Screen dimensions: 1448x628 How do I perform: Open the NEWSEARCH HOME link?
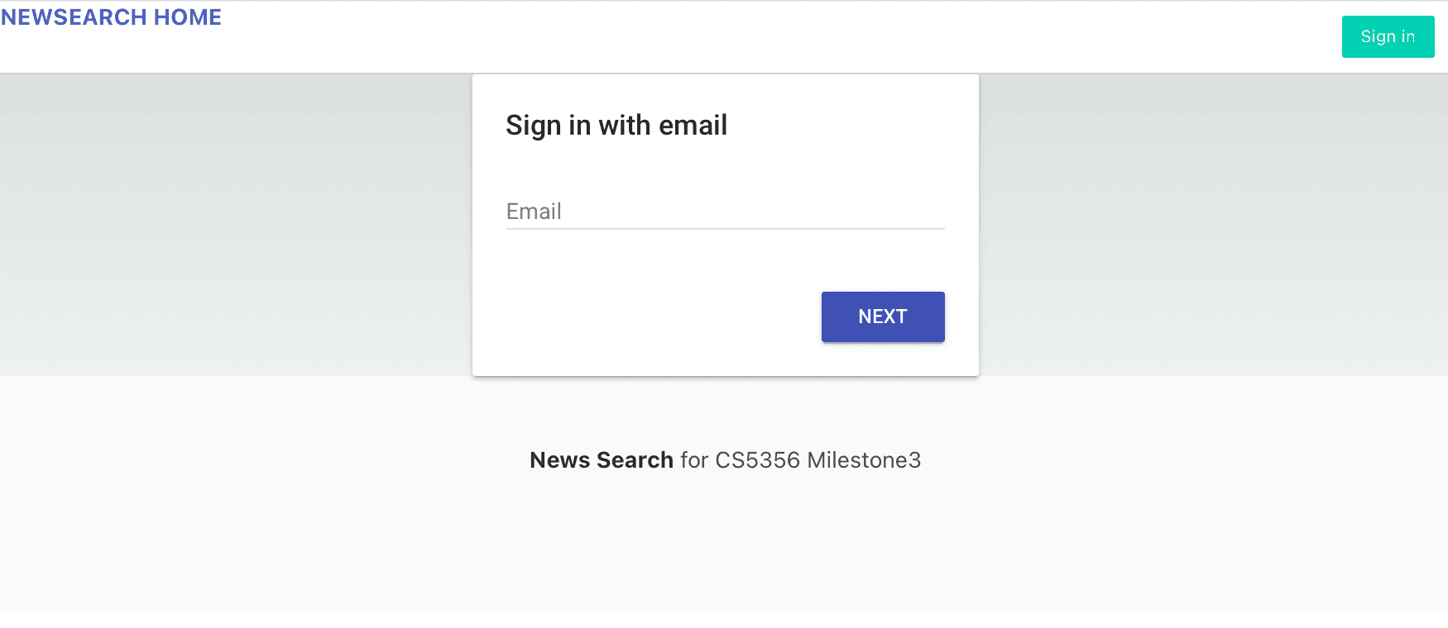point(111,17)
